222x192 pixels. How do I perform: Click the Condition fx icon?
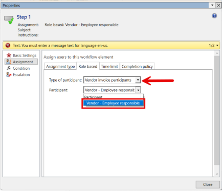pyautogui.click(x=9, y=68)
